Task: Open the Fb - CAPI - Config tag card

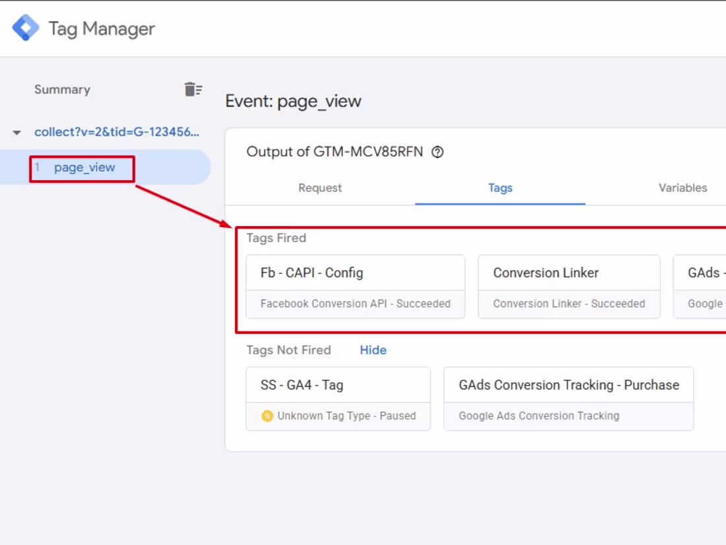Action: click(x=355, y=286)
